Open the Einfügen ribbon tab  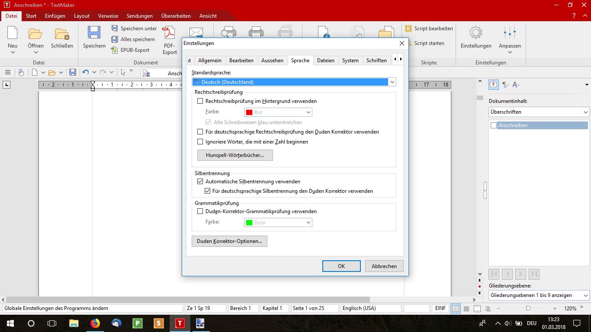[55, 16]
